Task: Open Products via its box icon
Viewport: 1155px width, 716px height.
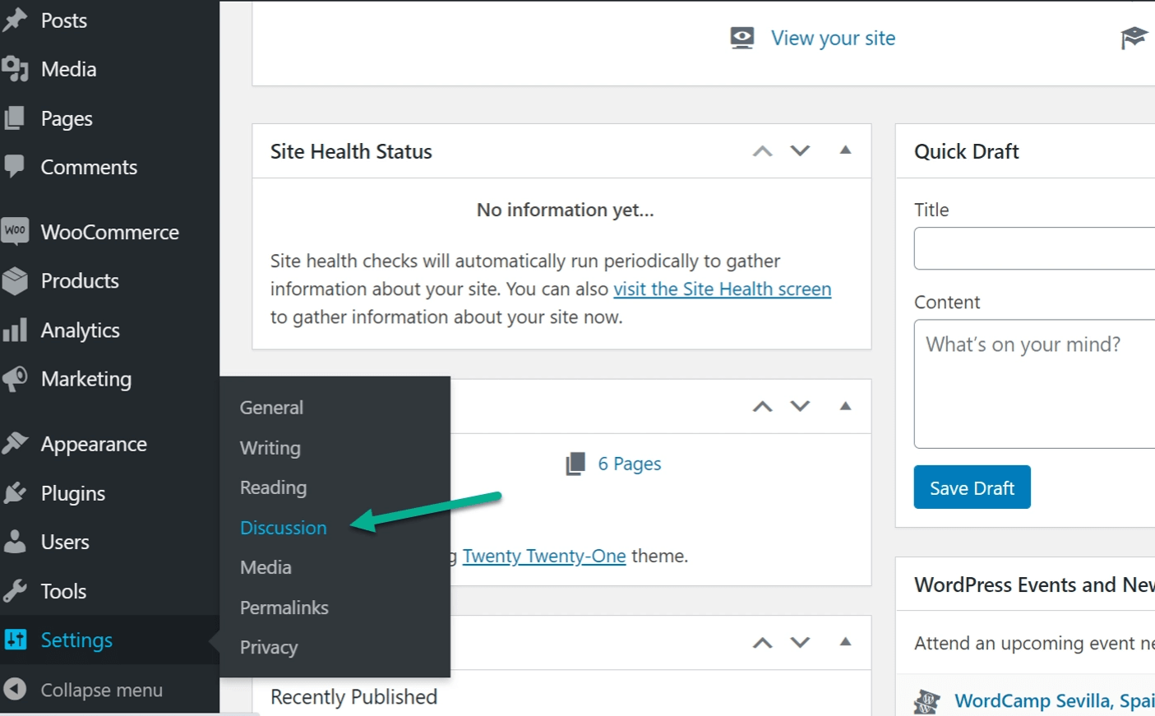Action: [15, 281]
